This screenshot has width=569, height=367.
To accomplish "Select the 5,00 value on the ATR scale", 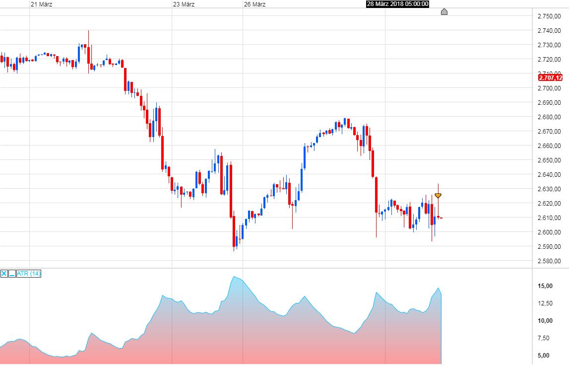I will coord(543,355).
